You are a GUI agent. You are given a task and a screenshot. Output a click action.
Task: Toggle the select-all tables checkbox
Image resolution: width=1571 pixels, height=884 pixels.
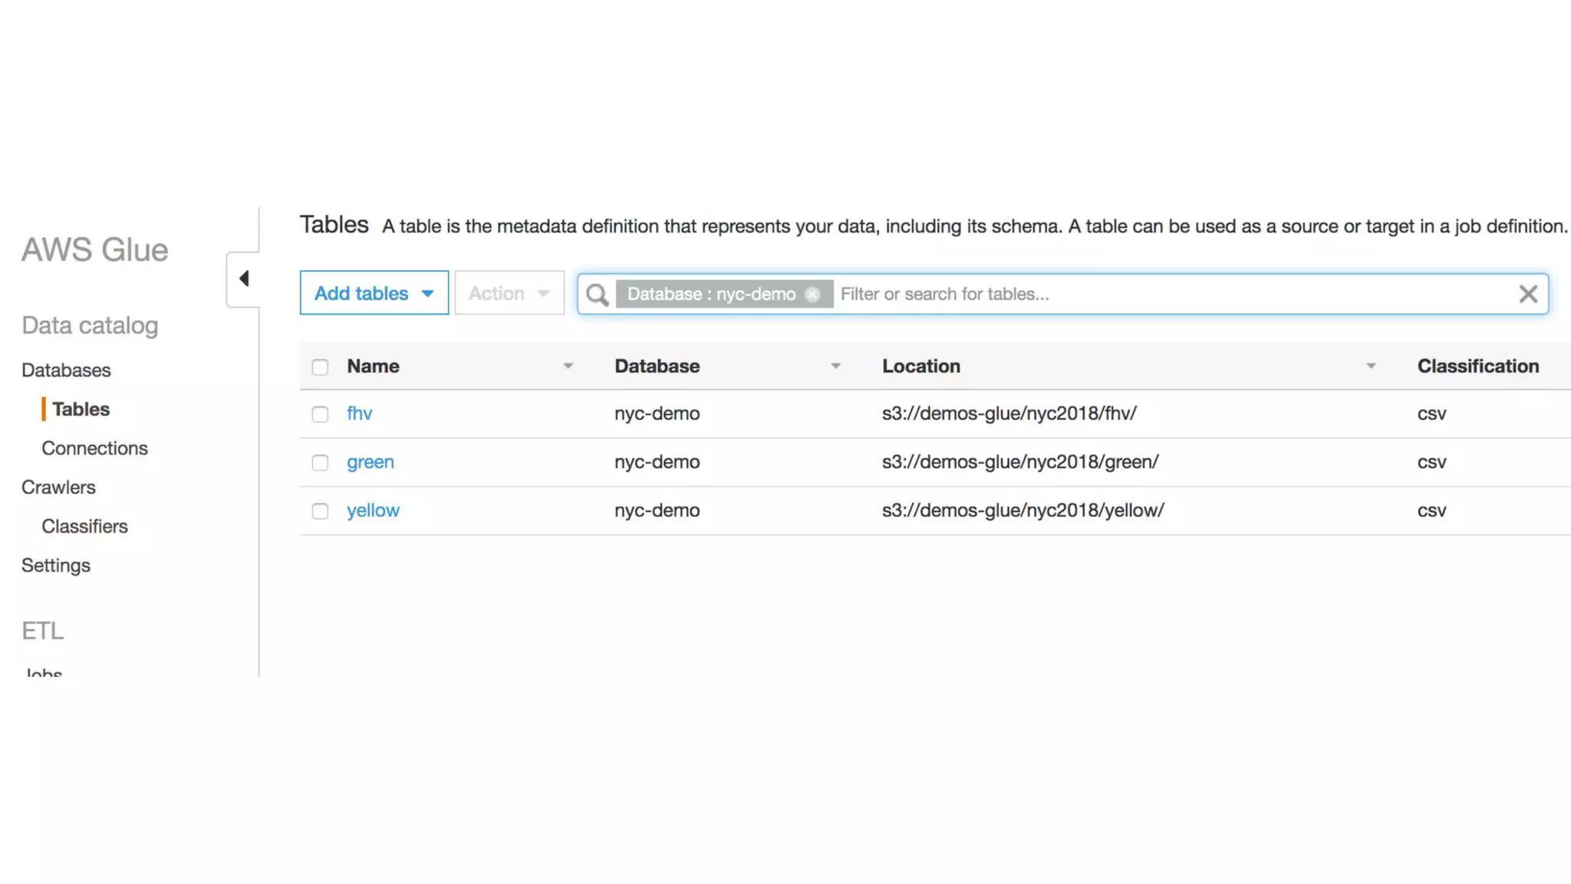(x=320, y=367)
